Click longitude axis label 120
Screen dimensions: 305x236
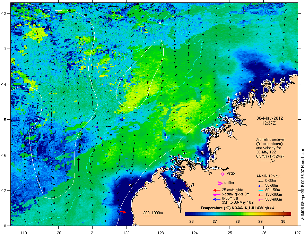(x=58, y=233)
